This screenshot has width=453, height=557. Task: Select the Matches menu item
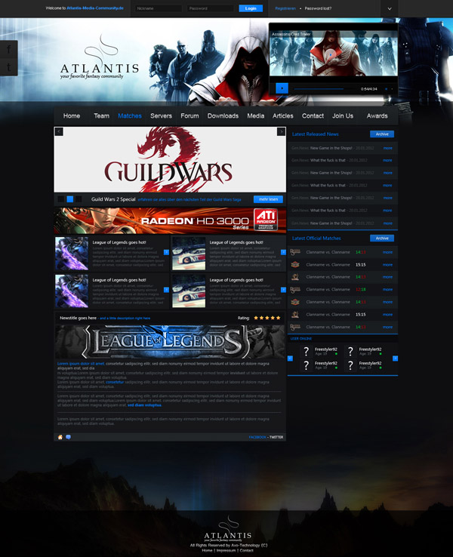(130, 115)
